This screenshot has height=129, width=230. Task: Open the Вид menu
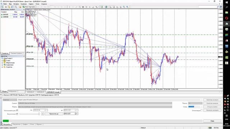click(10, 4)
